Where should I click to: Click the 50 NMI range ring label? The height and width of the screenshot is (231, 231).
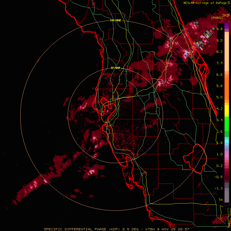pyautogui.click(x=115, y=68)
